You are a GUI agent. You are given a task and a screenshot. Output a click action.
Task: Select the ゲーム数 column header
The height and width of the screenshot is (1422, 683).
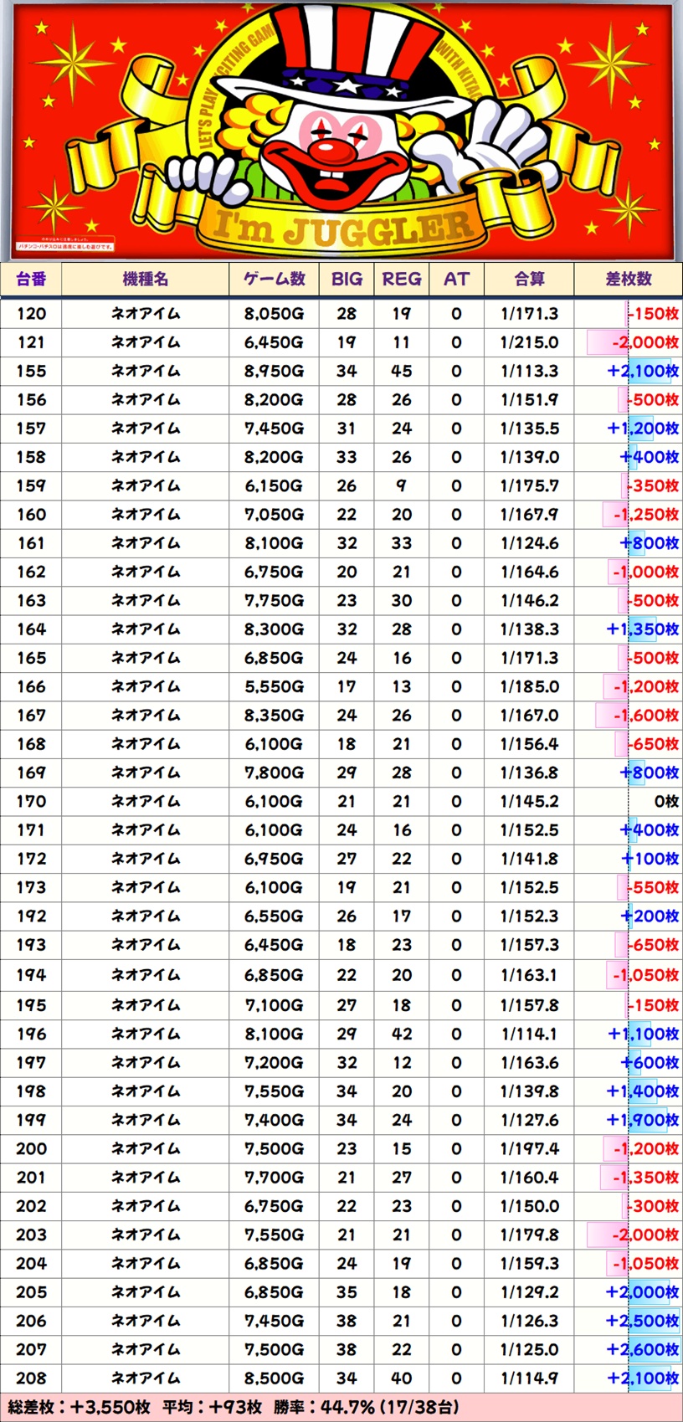pos(275,280)
